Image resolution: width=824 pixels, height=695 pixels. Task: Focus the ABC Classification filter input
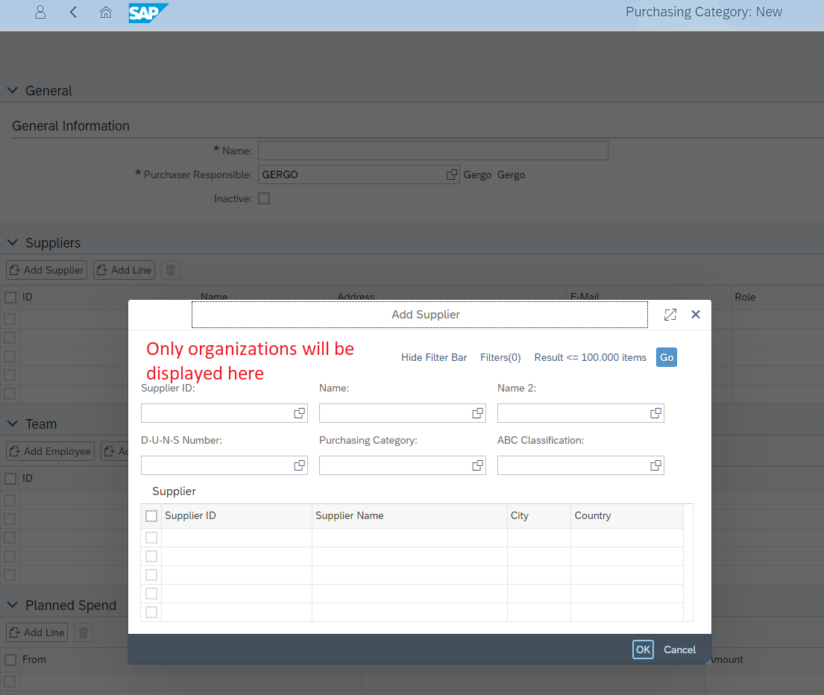click(580, 465)
